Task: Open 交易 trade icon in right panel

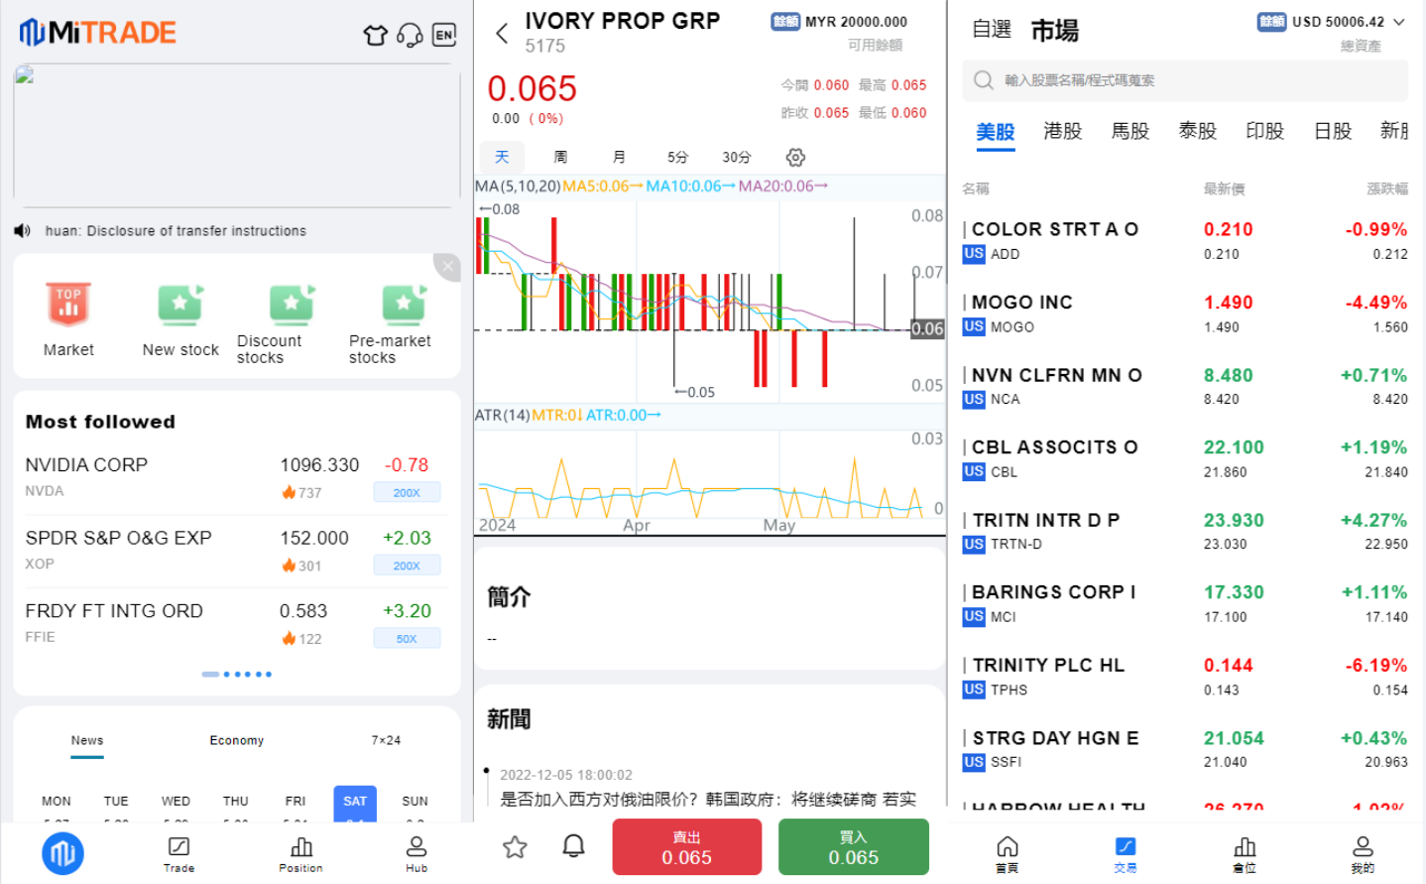Action: [x=1126, y=853]
